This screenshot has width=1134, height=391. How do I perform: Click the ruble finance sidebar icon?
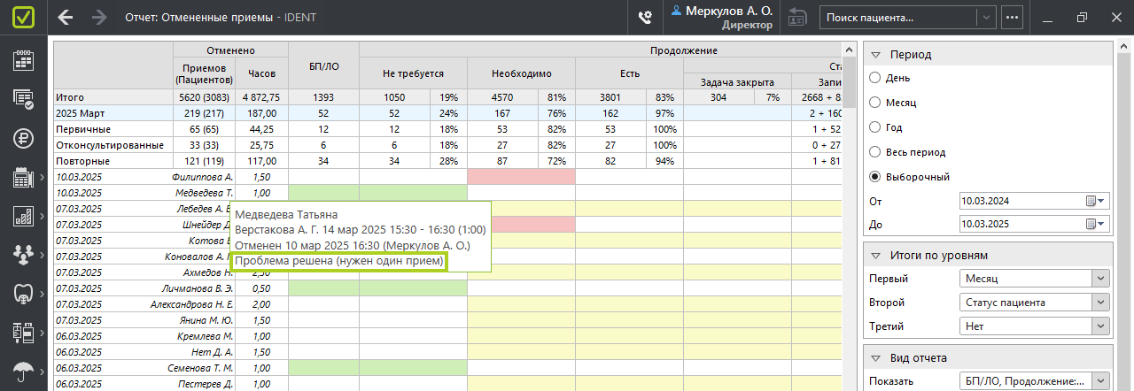23,137
